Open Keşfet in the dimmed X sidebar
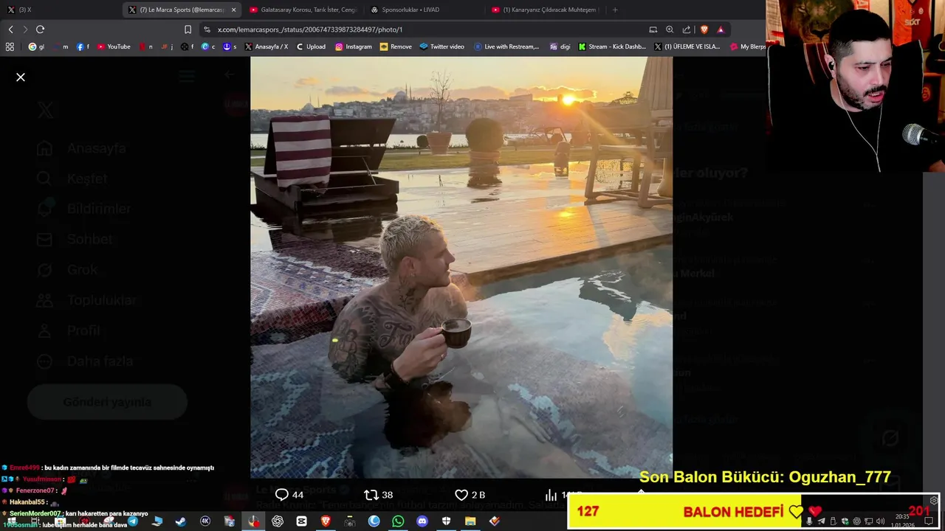The height and width of the screenshot is (531, 945). point(72,178)
